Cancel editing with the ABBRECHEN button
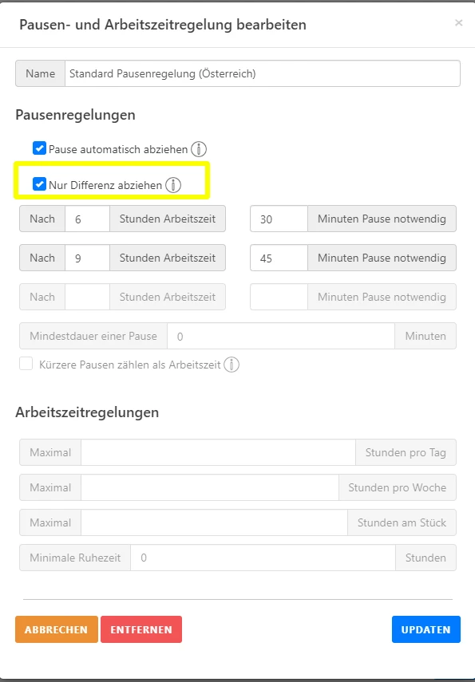475x682 pixels. click(x=56, y=629)
